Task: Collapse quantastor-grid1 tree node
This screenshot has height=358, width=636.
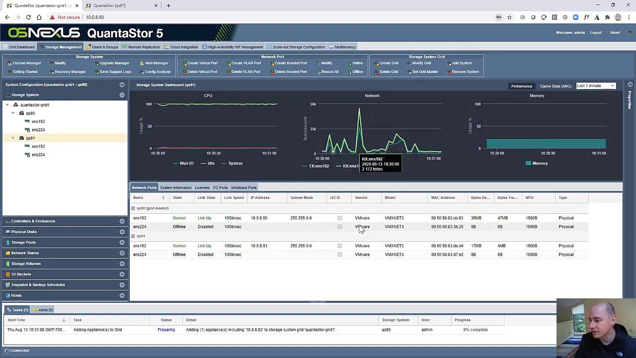Action: pyautogui.click(x=7, y=105)
